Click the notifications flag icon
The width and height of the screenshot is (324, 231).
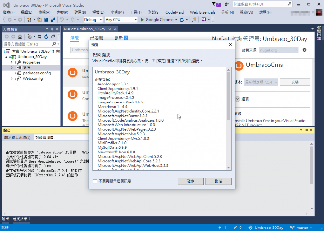tap(214, 4)
